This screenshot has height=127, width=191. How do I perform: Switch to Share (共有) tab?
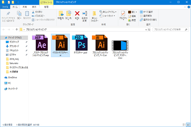(x=25, y=7)
